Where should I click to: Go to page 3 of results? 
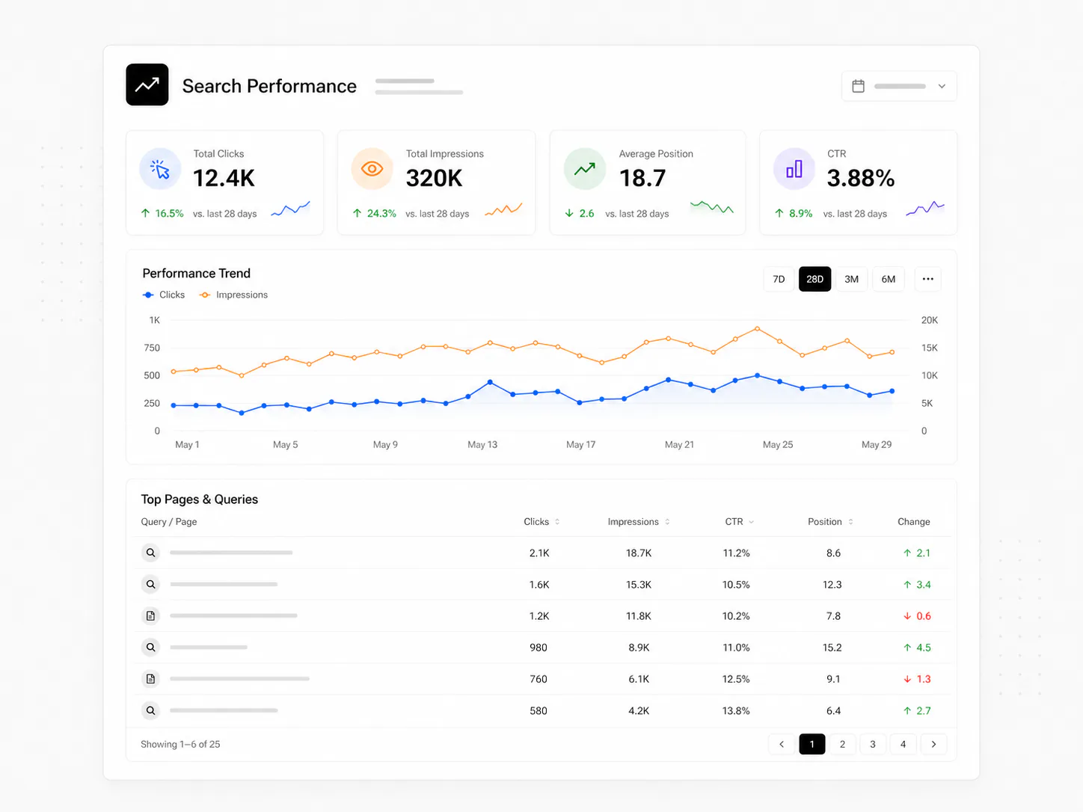pos(873,744)
